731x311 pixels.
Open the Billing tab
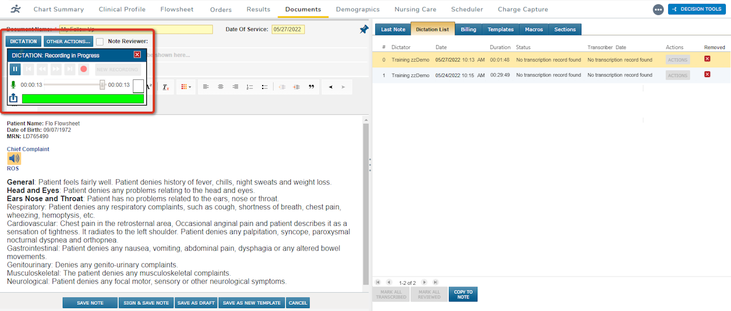click(468, 29)
